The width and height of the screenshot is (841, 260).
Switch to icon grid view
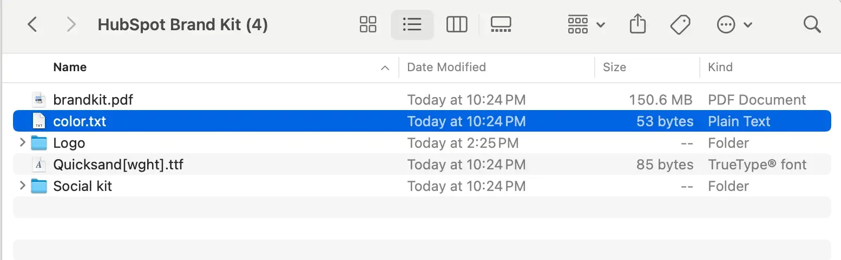[368, 24]
